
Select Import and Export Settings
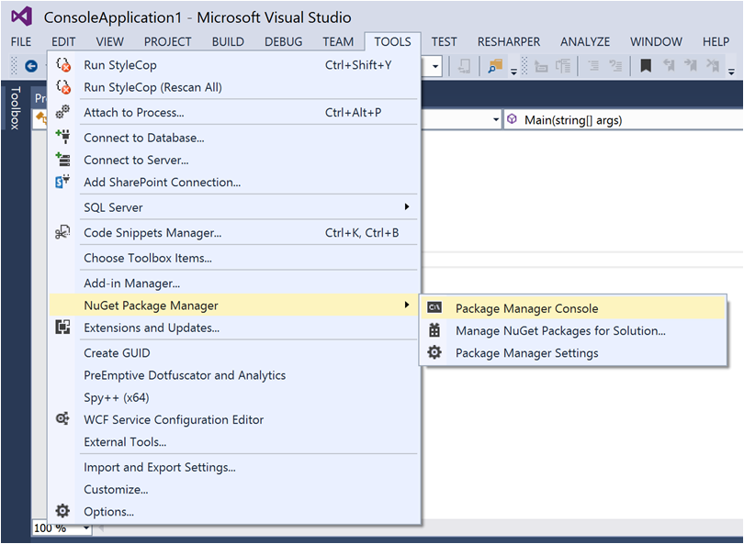coord(159,467)
